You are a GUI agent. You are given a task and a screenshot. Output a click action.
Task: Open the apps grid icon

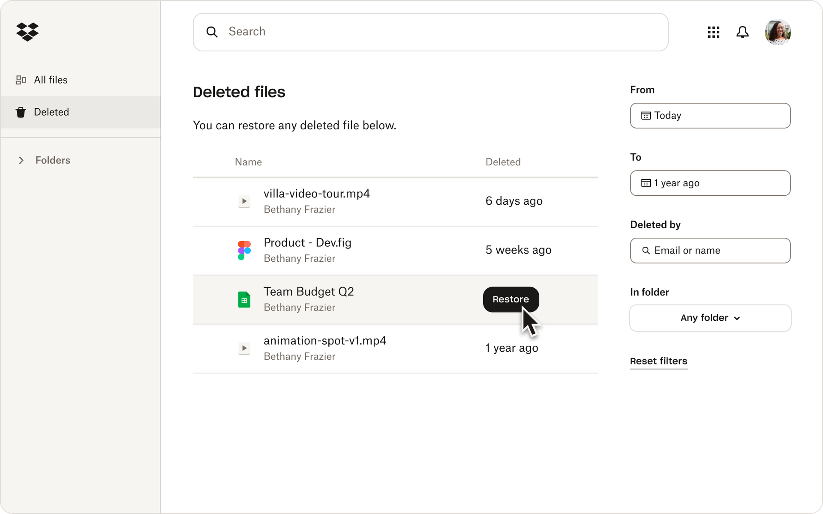pos(713,32)
